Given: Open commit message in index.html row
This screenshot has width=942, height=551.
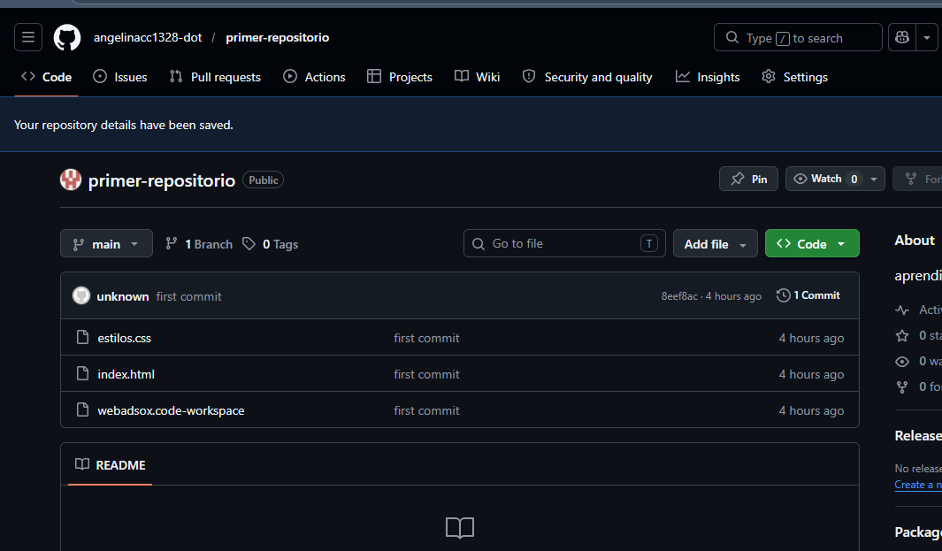Looking at the screenshot, I should point(426,374).
